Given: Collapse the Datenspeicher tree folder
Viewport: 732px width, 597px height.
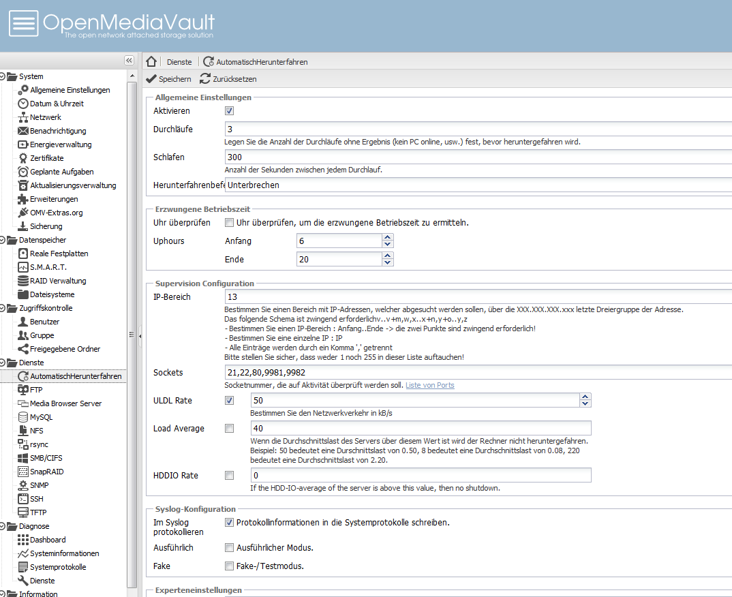Looking at the screenshot, I should click(2, 240).
